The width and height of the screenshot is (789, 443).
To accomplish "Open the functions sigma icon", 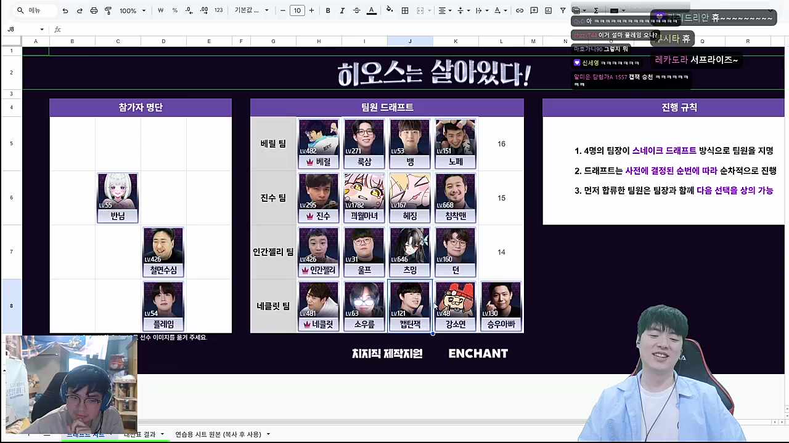I will [596, 10].
